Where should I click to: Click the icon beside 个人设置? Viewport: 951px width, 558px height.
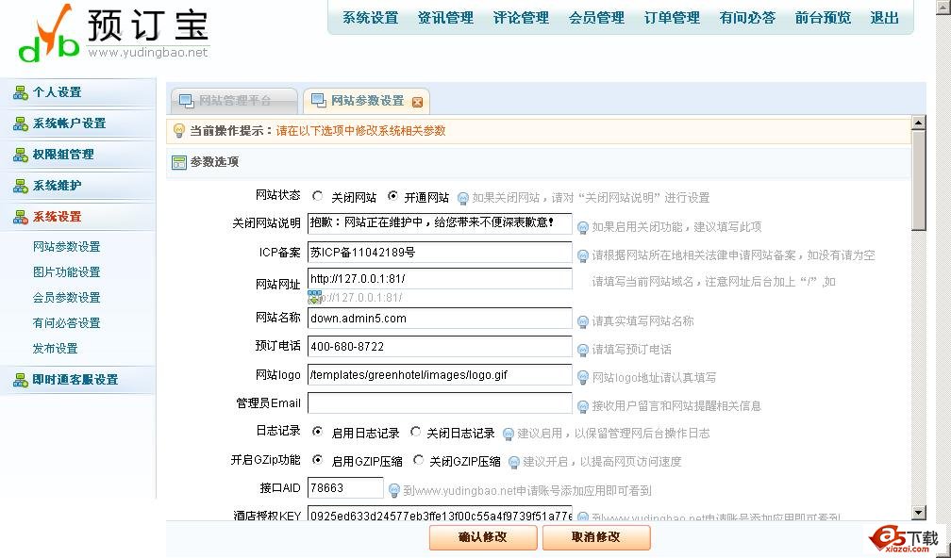[21, 92]
